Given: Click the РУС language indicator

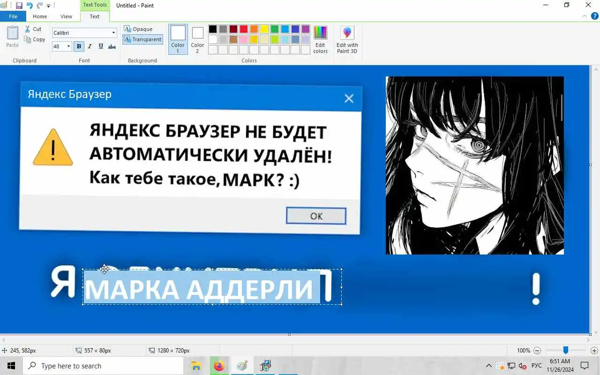Looking at the screenshot, I should 536,366.
